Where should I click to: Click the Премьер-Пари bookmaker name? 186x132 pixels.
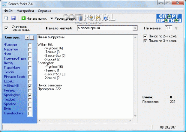(x=15, y=58)
